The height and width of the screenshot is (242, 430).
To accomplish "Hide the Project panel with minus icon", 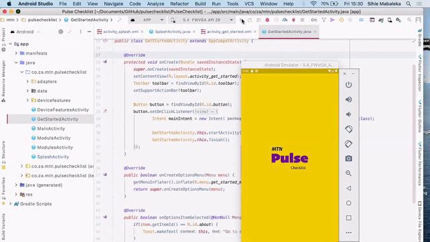I will coord(89,32).
